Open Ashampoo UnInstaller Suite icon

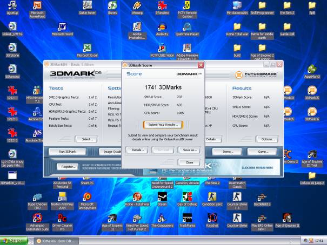point(37,222)
